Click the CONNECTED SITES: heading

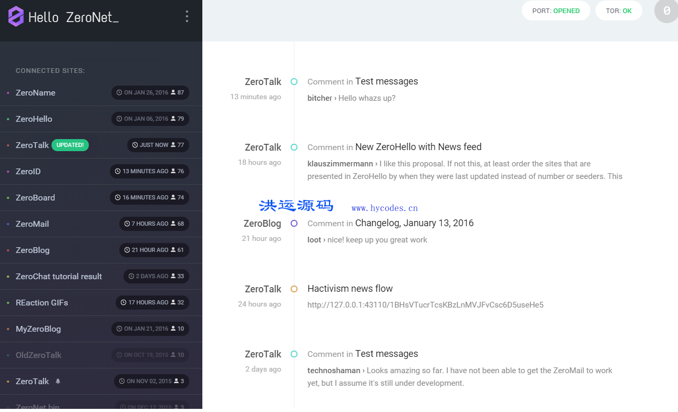point(50,71)
